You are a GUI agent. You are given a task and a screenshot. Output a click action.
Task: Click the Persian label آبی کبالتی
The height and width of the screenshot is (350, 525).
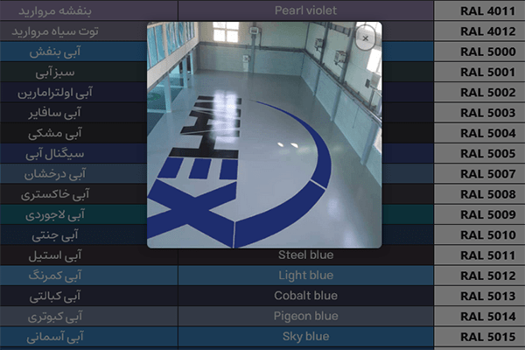click(x=55, y=297)
